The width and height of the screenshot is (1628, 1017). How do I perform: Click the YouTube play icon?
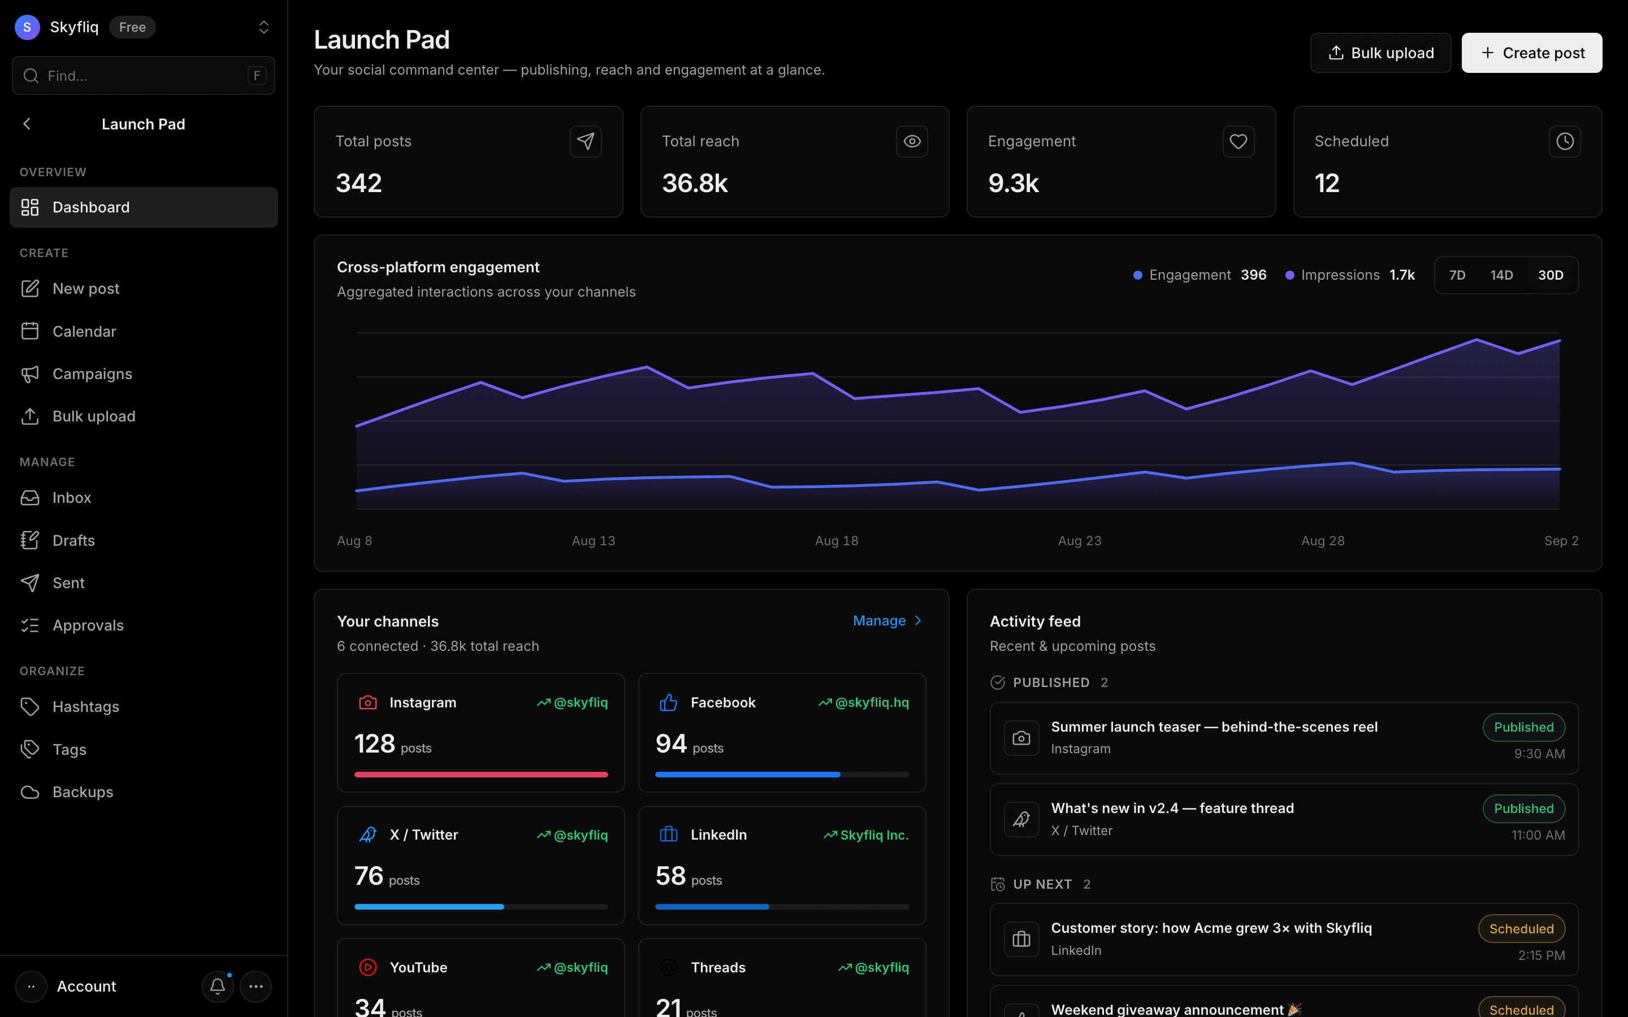pos(368,967)
